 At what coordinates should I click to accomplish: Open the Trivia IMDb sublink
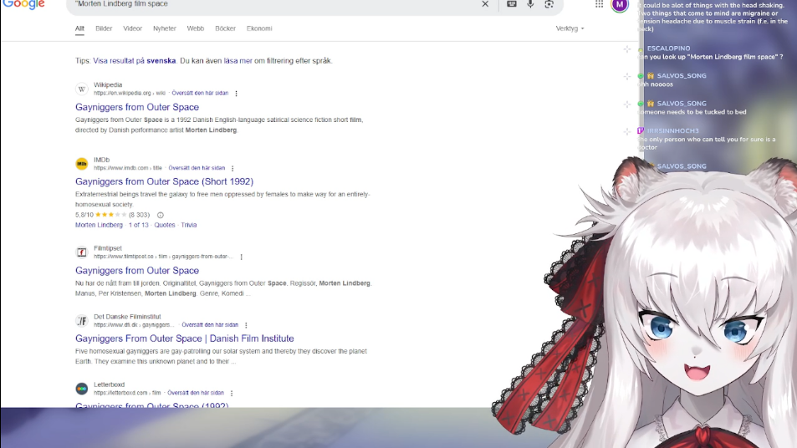point(188,225)
